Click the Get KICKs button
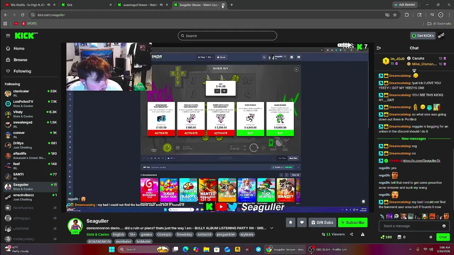Viewport: 454px width, 255px height. [x=422, y=35]
